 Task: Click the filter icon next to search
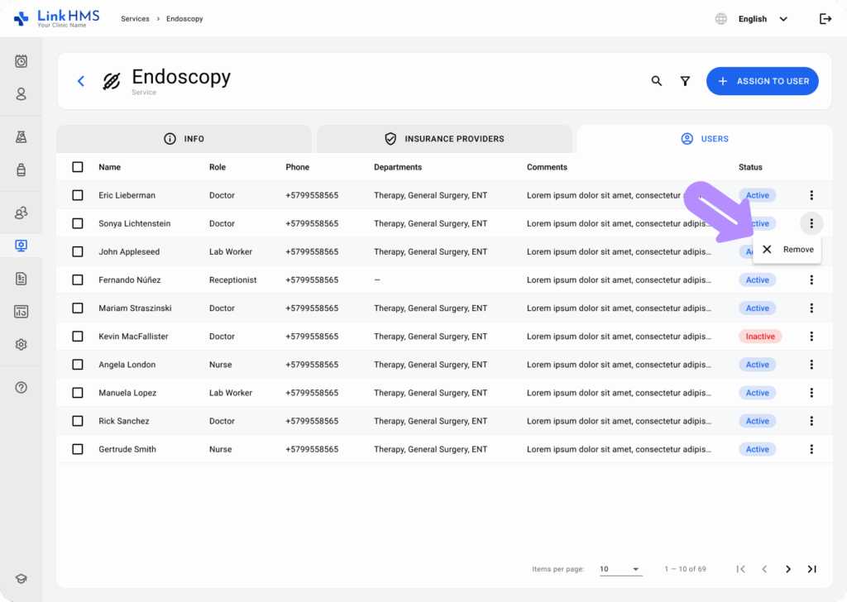point(685,81)
